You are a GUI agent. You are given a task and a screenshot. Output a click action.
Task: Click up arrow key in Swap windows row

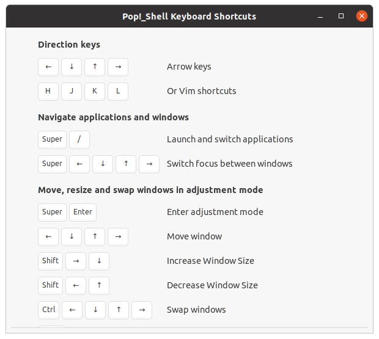(x=119, y=310)
